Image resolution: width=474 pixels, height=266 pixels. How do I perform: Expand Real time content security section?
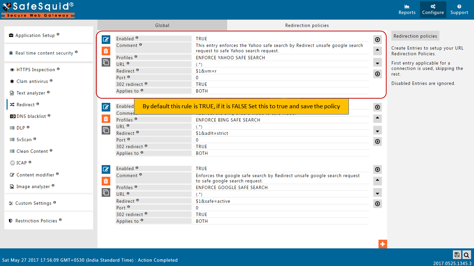(x=49, y=53)
